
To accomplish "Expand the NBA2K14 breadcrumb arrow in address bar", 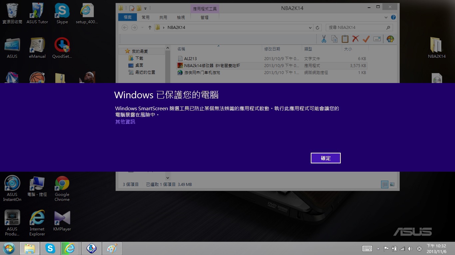I will (x=164, y=28).
